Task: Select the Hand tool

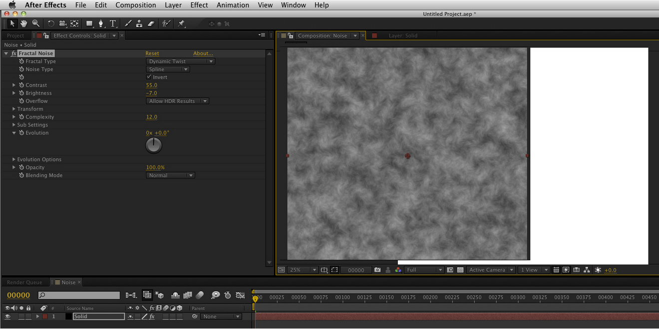Action: coord(23,23)
